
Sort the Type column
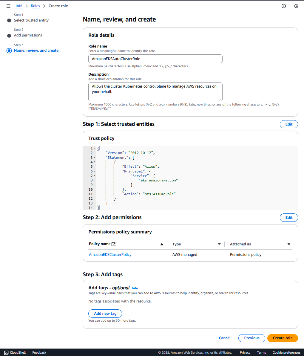[x=219, y=244]
